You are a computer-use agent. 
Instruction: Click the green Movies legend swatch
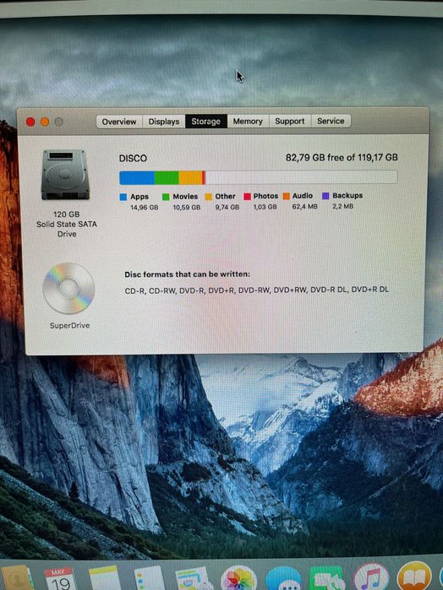point(166,197)
